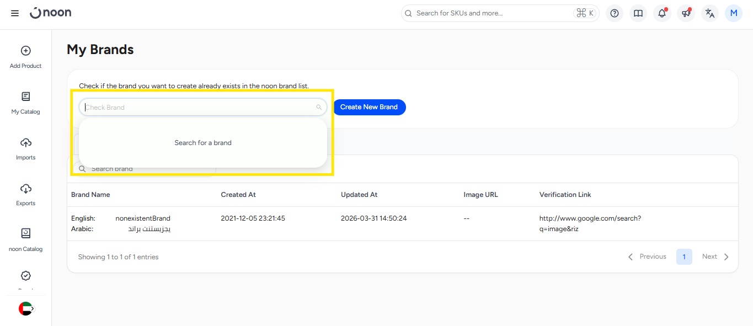Go to Next page of entries

(x=715, y=256)
